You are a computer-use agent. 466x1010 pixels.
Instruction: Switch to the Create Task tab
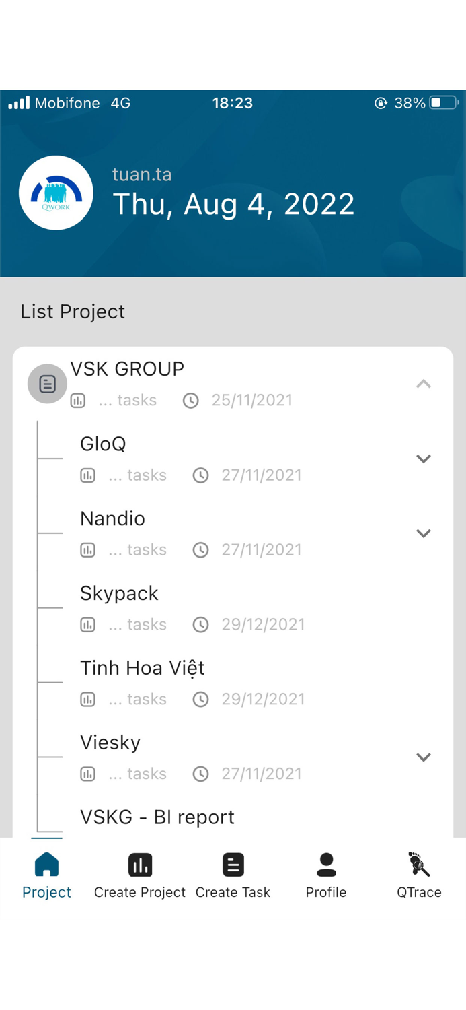(x=233, y=892)
